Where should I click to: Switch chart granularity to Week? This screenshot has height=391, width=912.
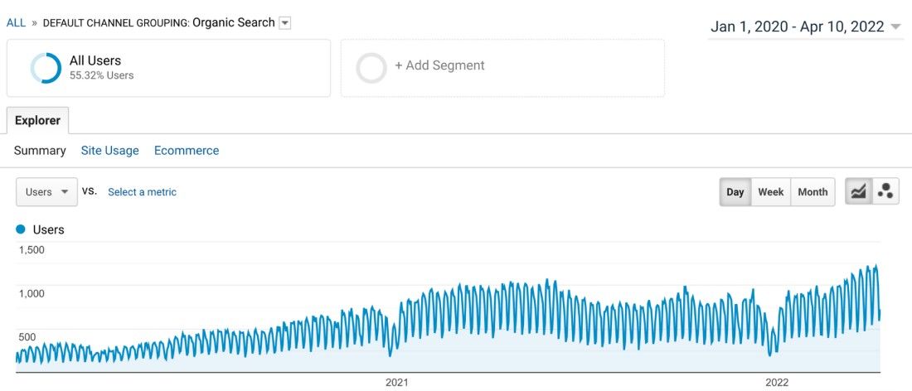pyautogui.click(x=770, y=191)
